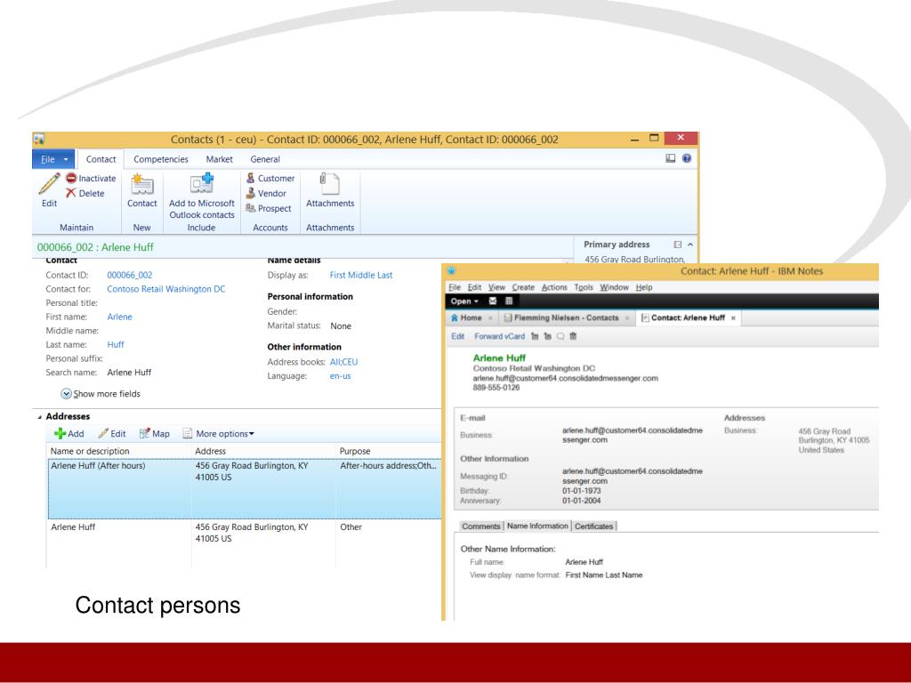Collapse the Primary address factbox
The width and height of the screenshot is (911, 683).
click(690, 245)
